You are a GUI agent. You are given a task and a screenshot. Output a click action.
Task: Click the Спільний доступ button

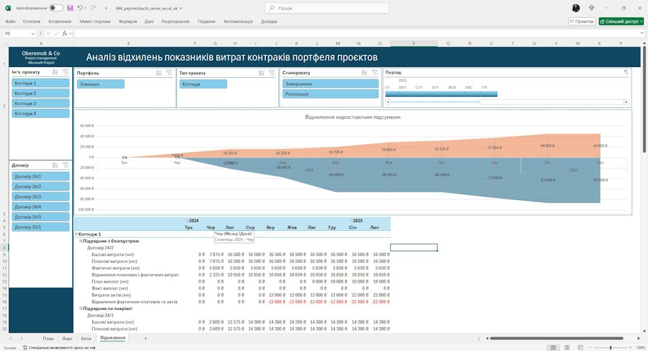(621, 21)
